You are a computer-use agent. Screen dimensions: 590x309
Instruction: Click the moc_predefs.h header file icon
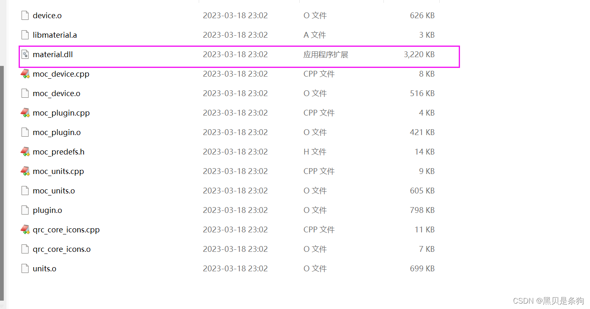[x=25, y=152]
